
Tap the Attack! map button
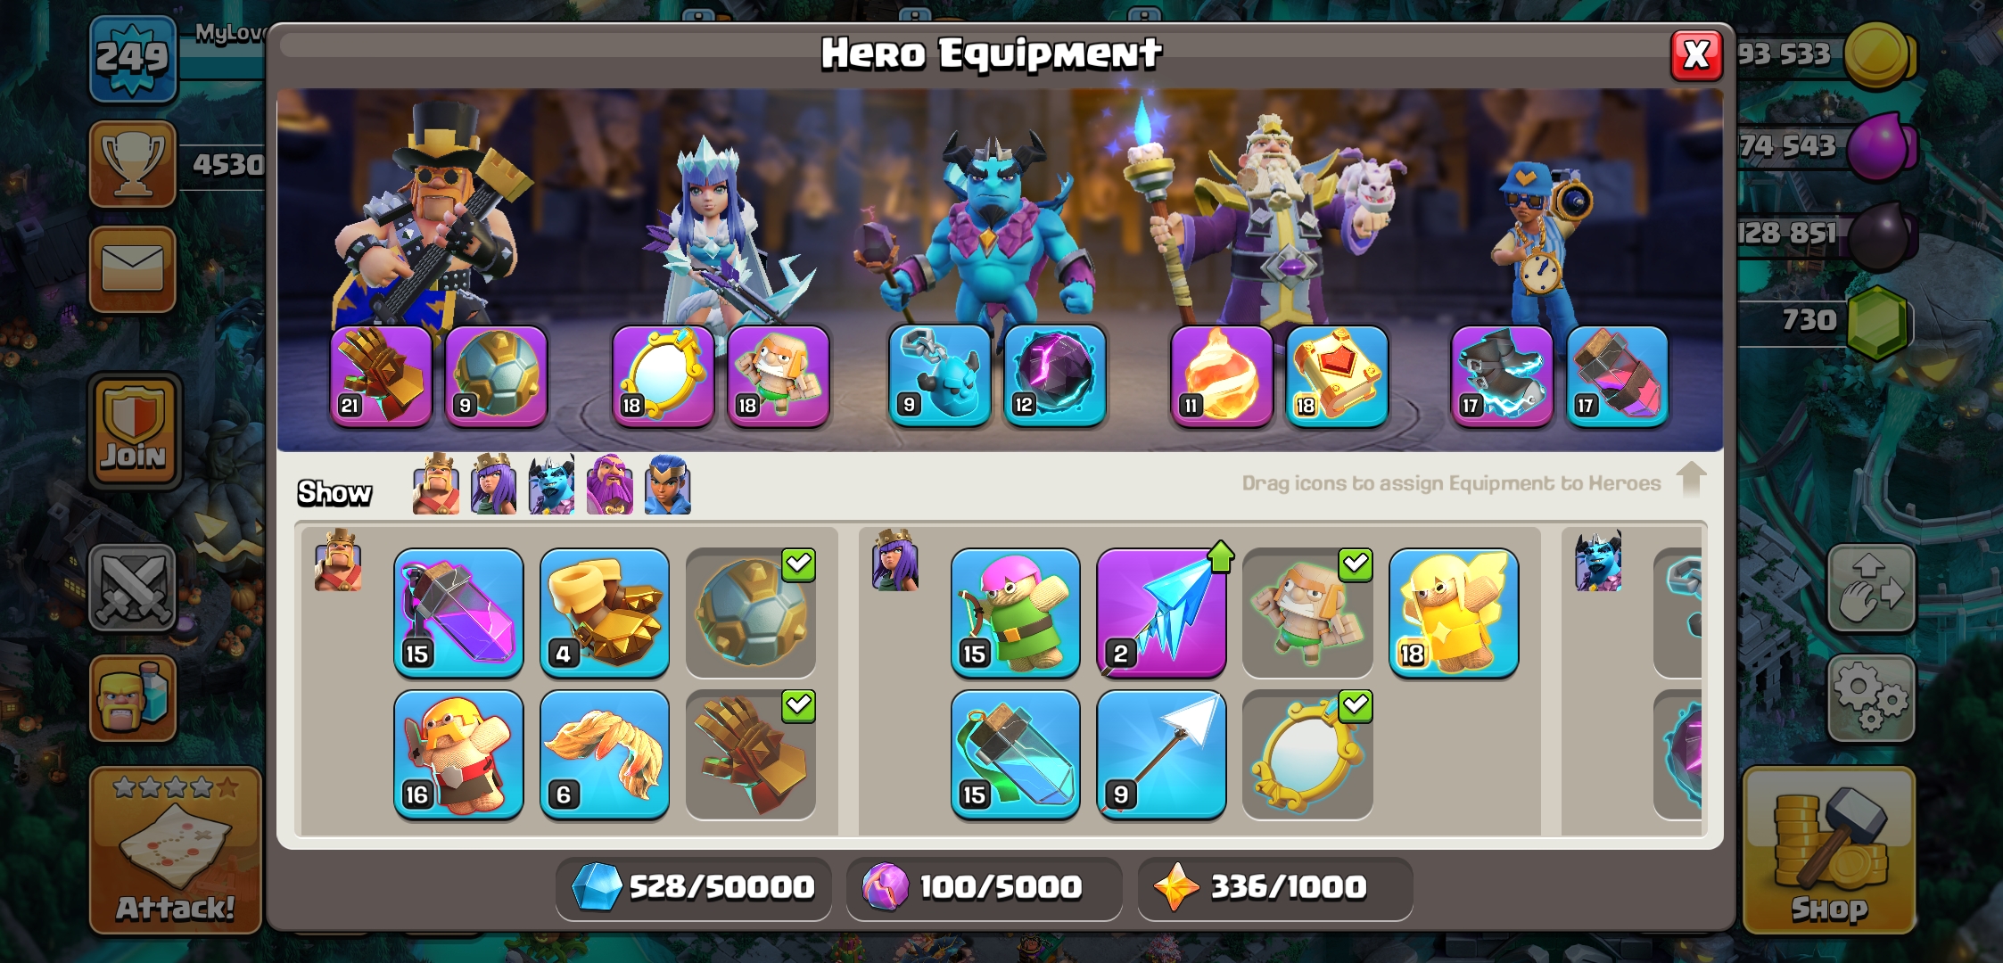coord(176,850)
